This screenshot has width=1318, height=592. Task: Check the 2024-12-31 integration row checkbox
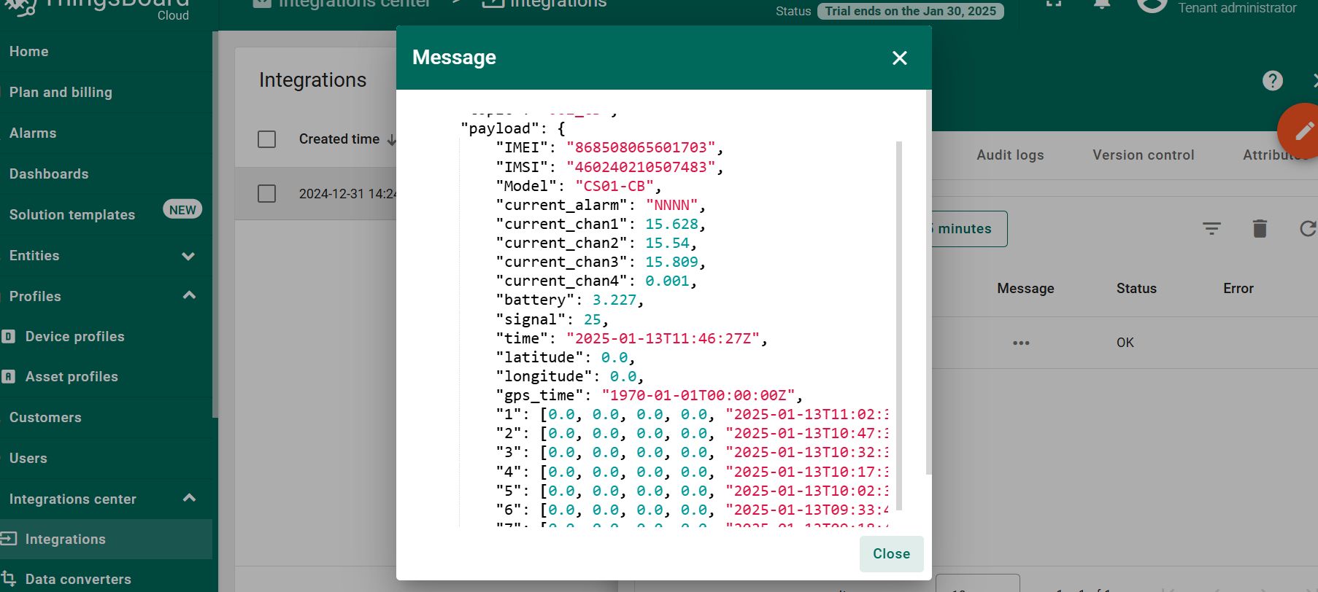click(267, 194)
